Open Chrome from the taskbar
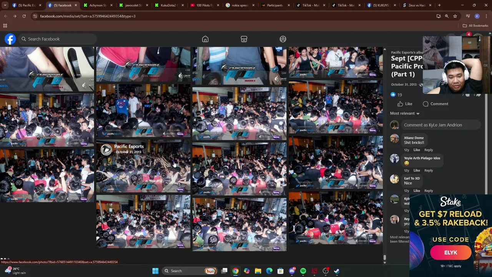Screen dimensions: 492x277 coord(236,271)
